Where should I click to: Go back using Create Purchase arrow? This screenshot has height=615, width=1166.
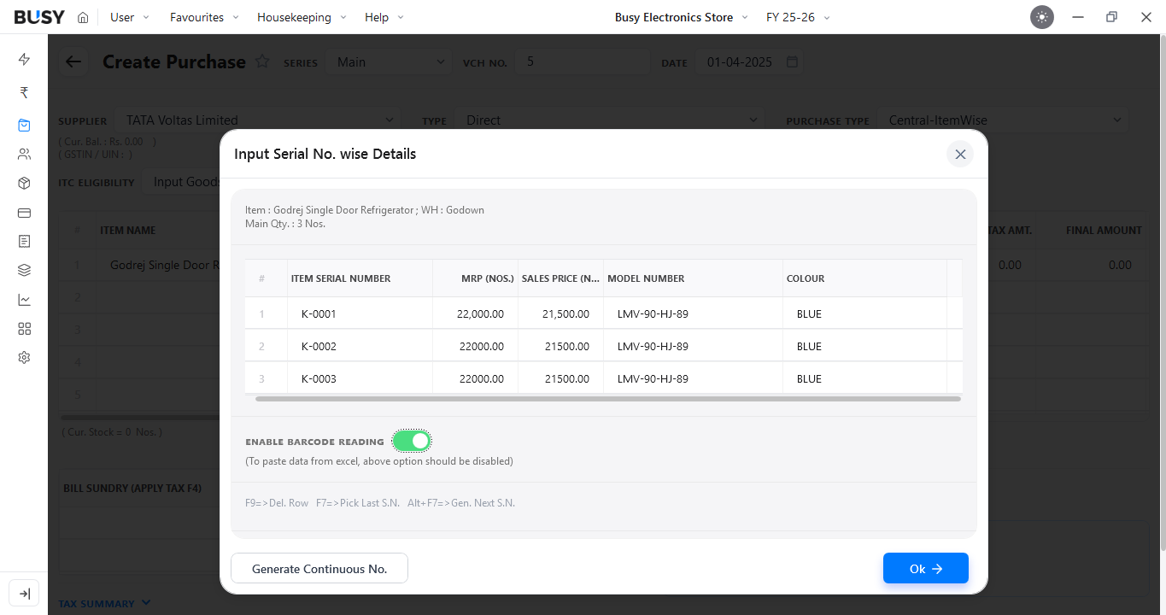tap(73, 61)
